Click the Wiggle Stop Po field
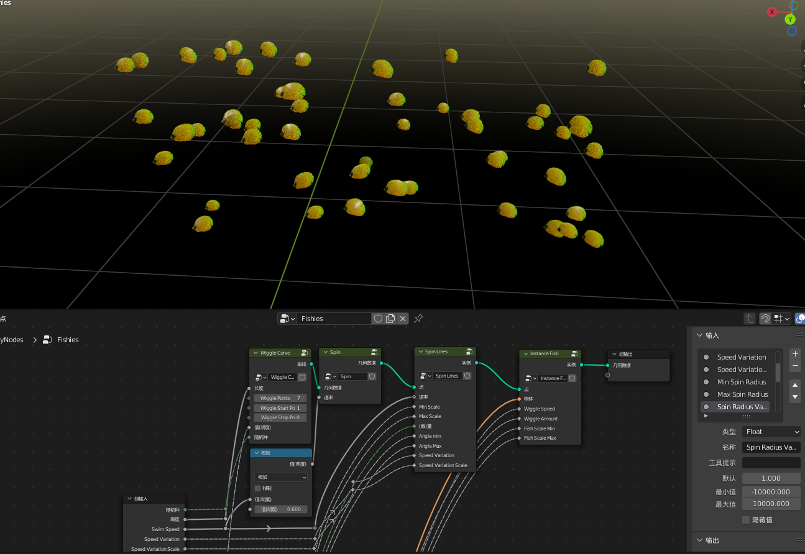This screenshot has height=554, width=805. 280,417
